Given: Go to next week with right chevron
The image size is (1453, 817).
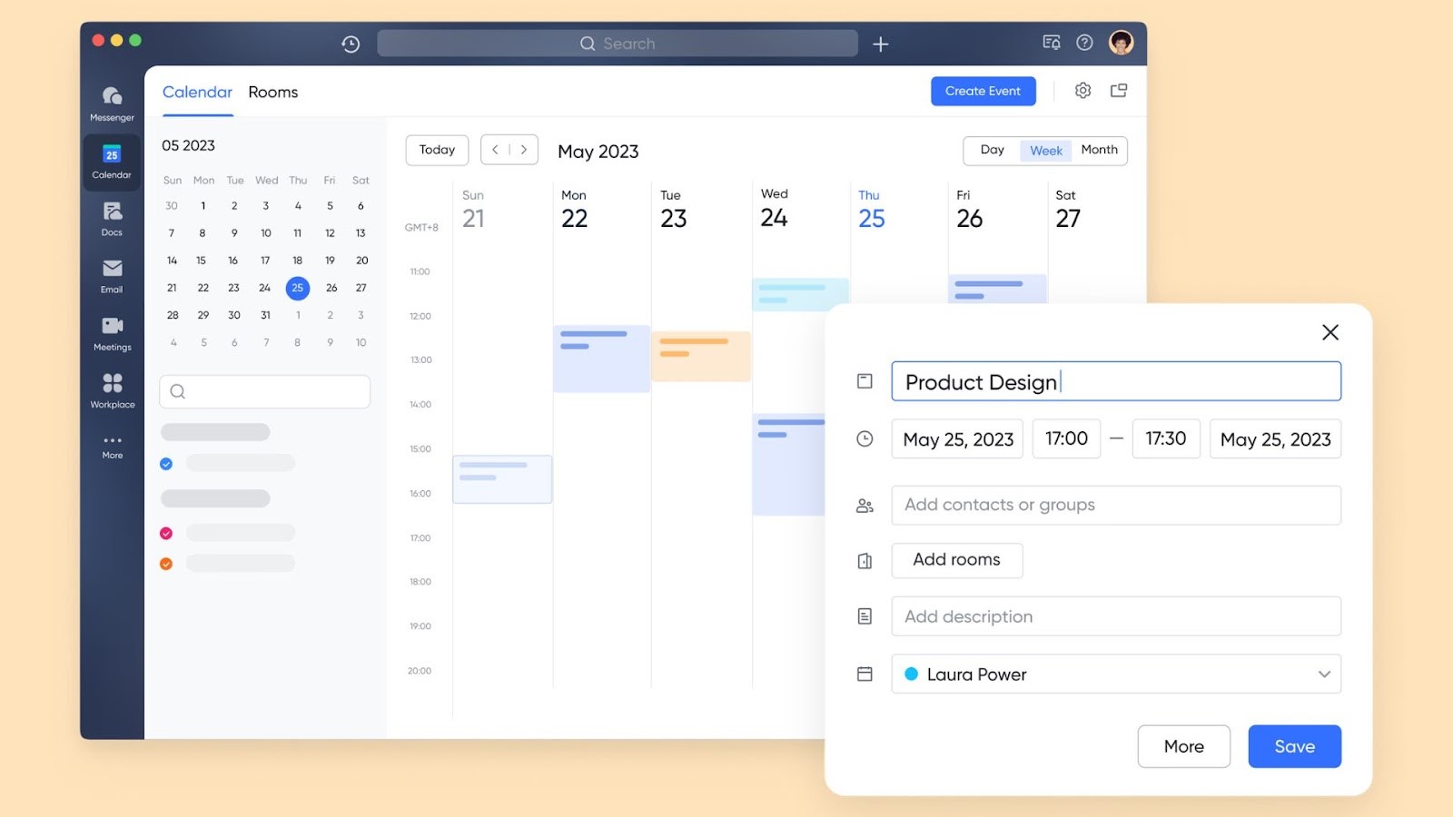Looking at the screenshot, I should click(x=524, y=150).
